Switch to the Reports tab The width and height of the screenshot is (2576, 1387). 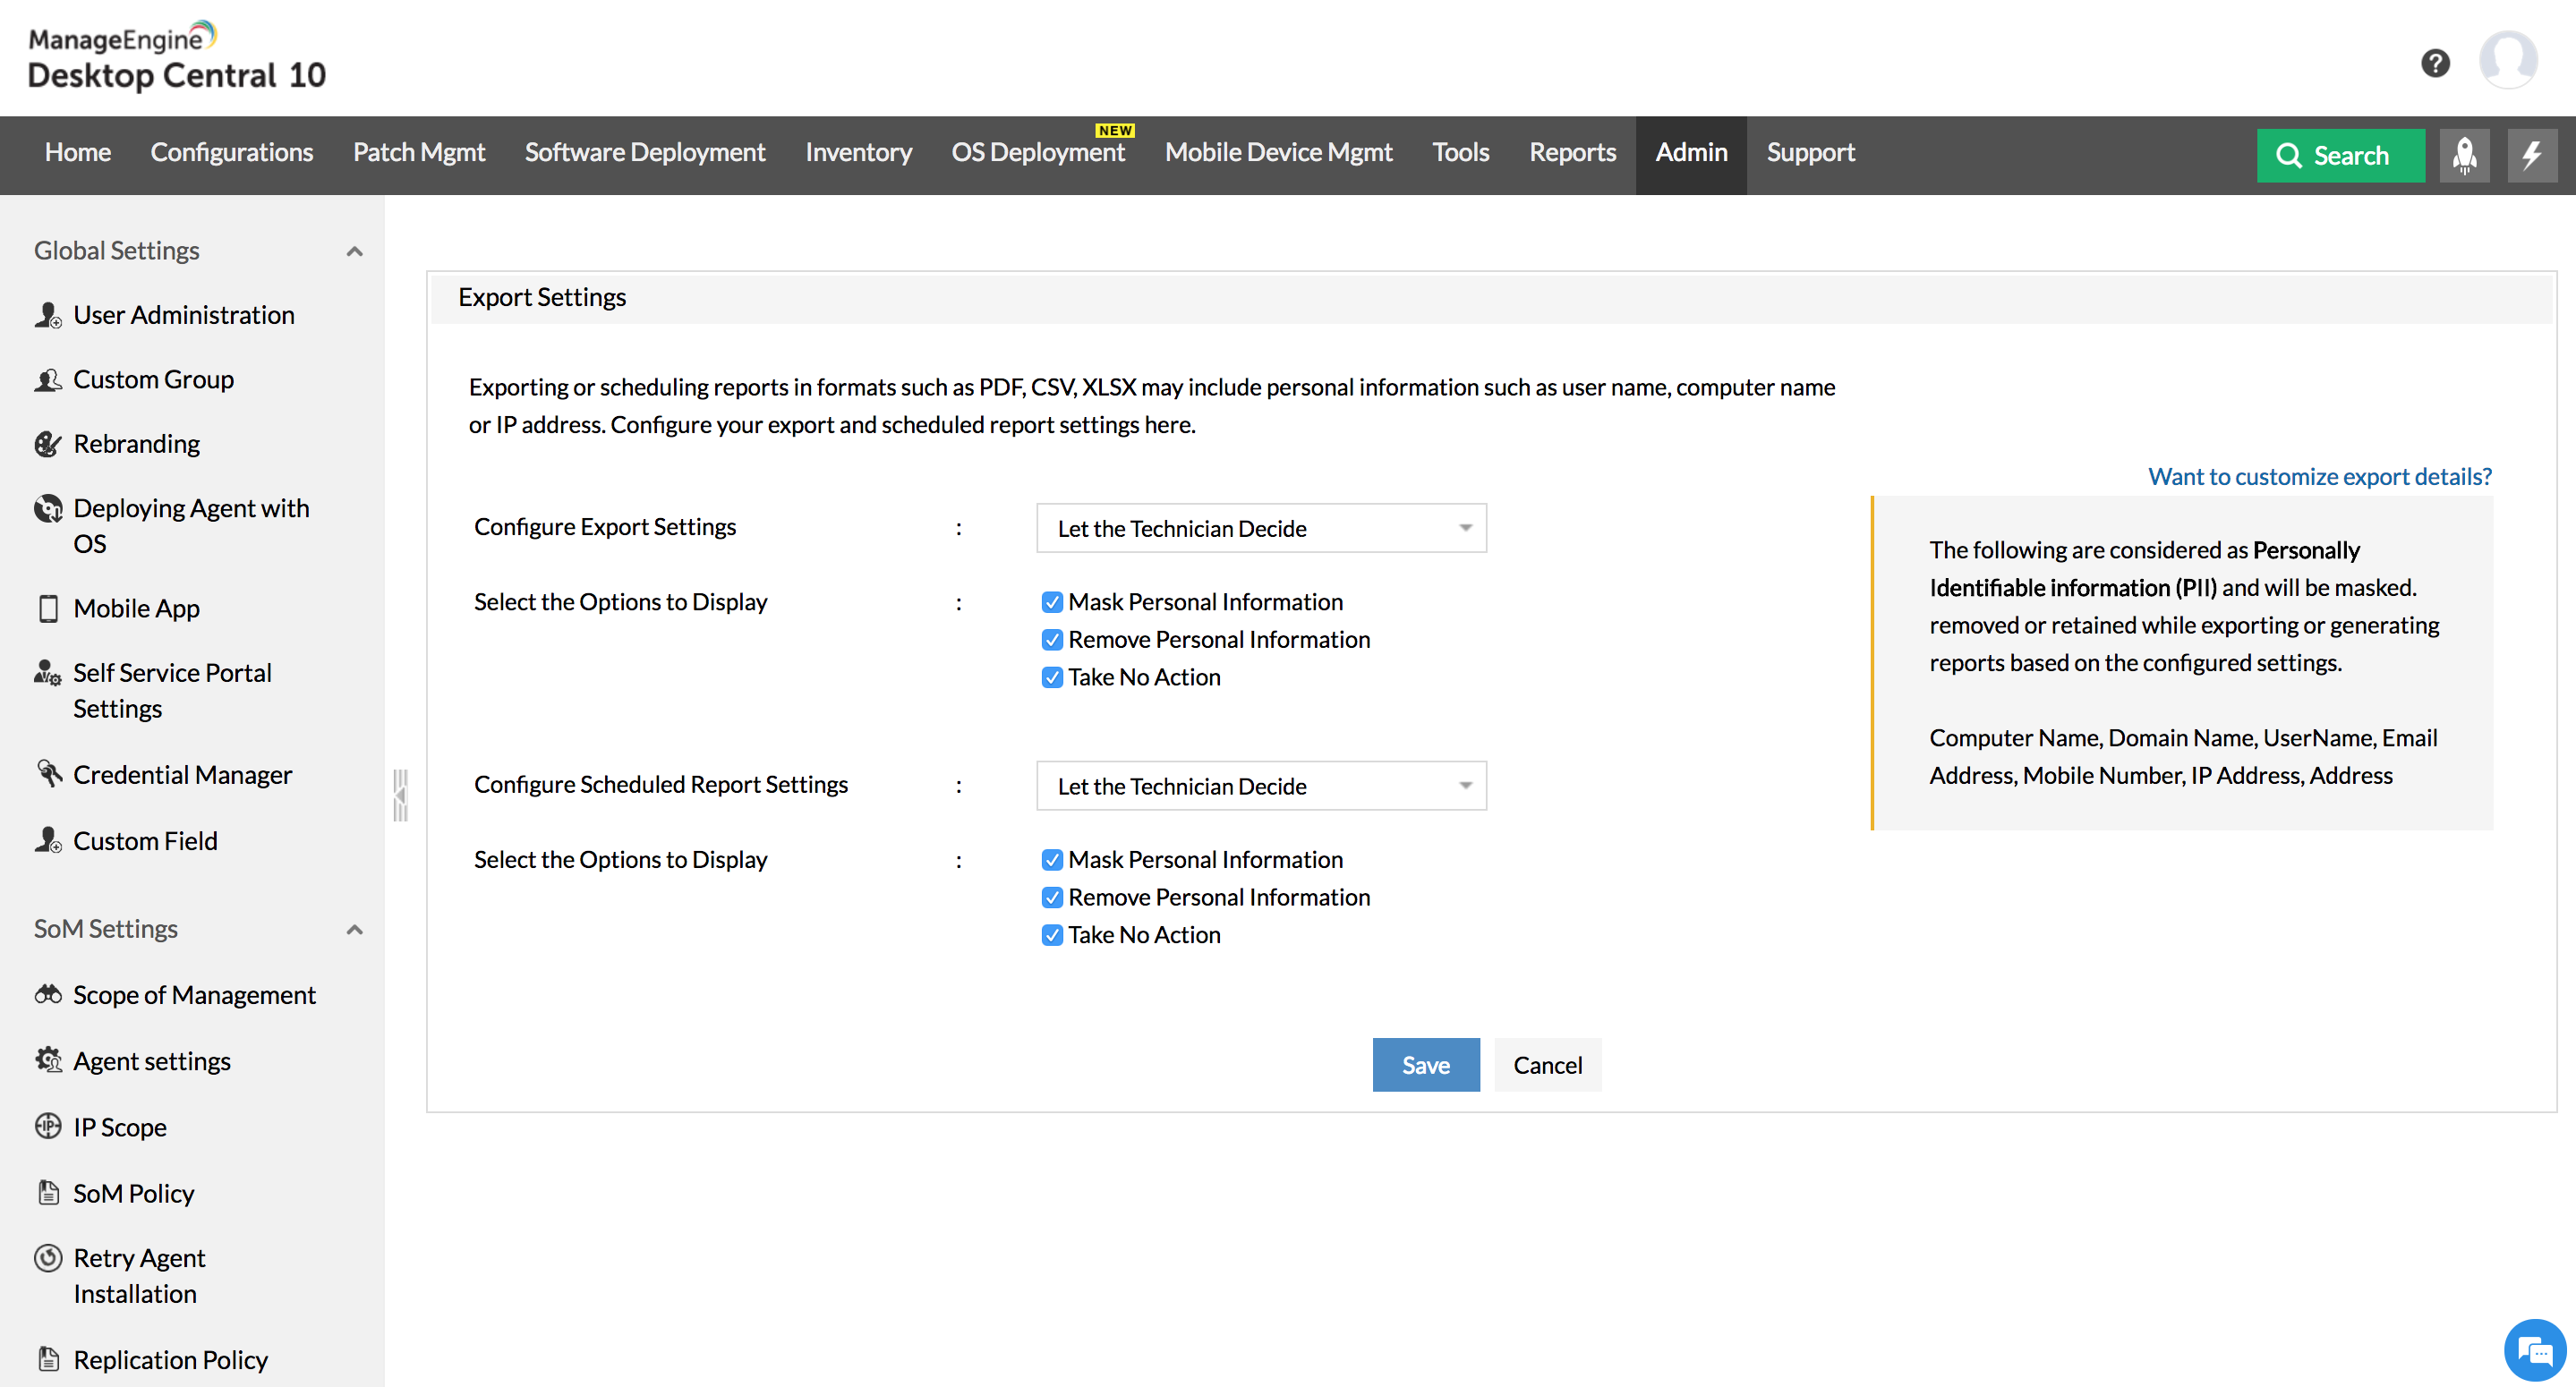[x=1571, y=152]
